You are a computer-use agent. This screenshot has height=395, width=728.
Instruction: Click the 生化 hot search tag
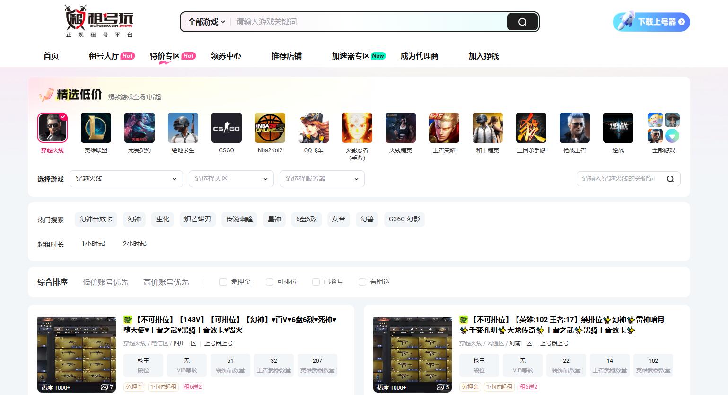pyautogui.click(x=163, y=219)
